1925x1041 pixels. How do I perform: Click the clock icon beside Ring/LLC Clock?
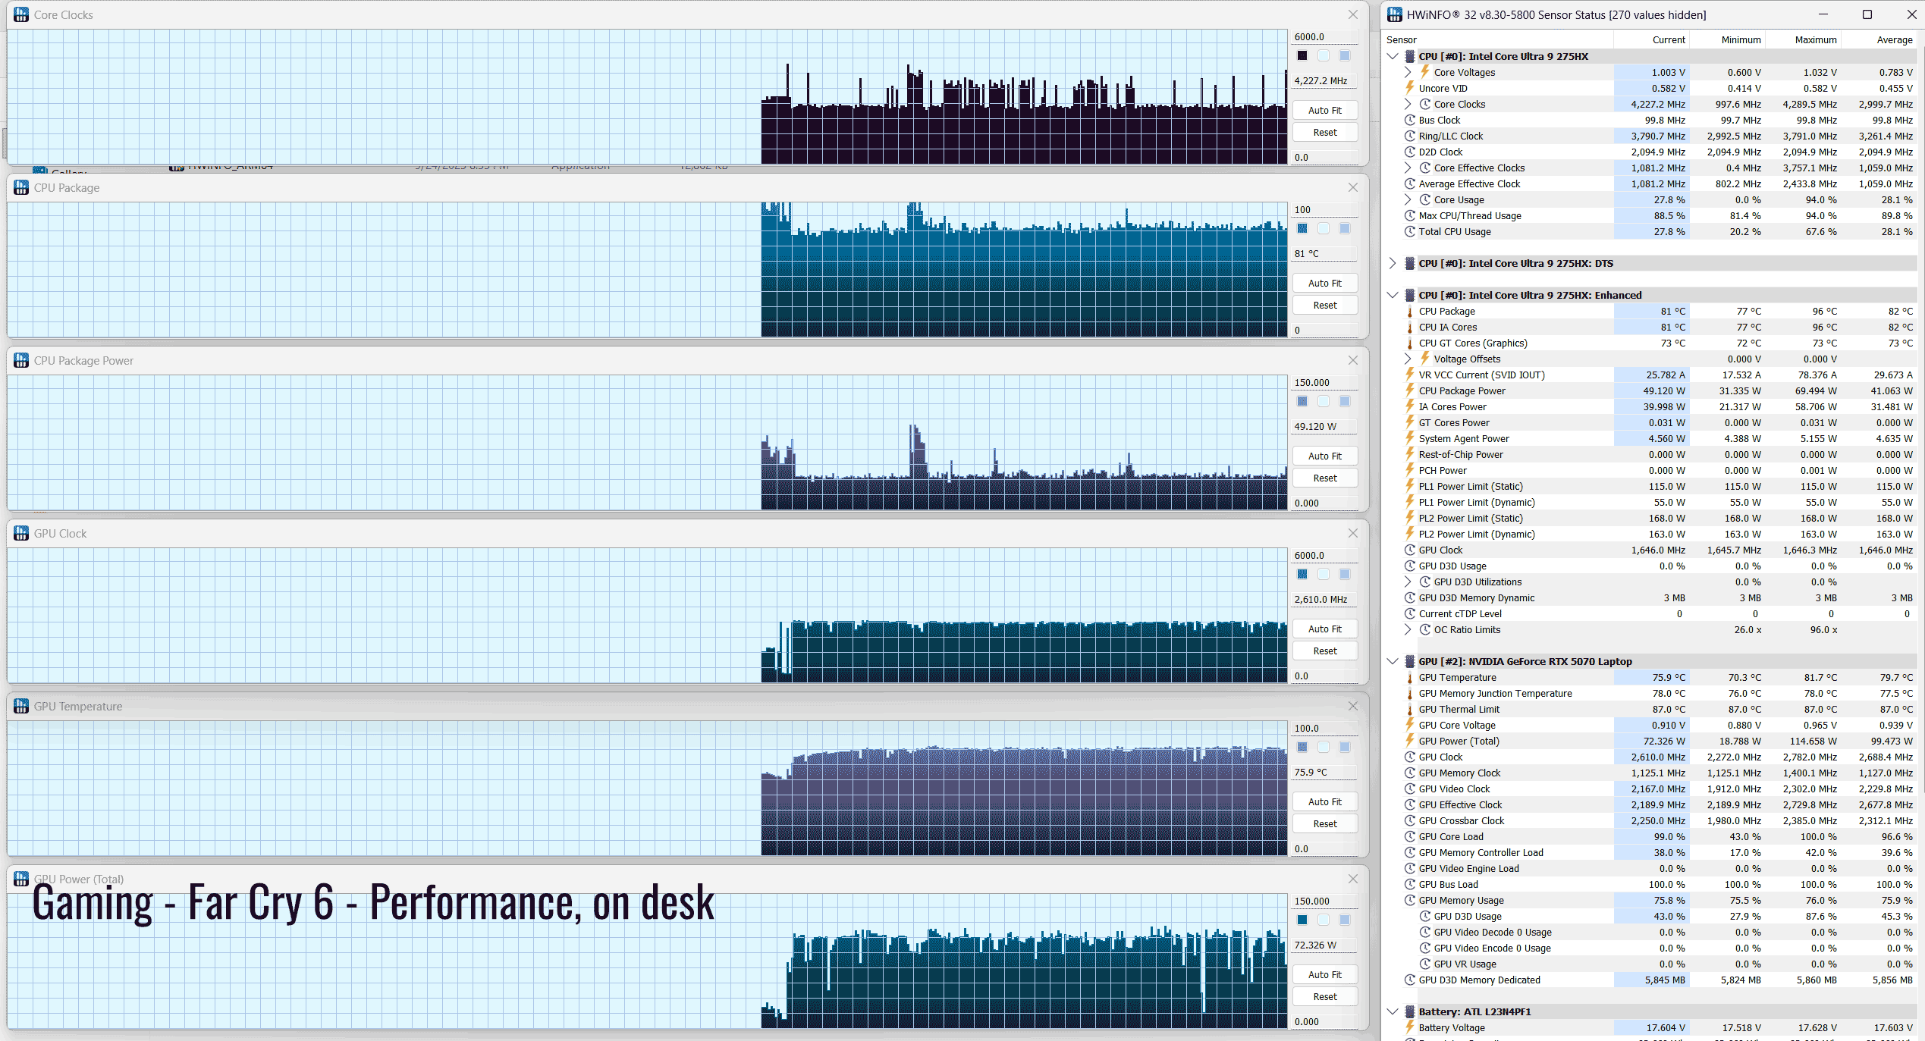(x=1410, y=136)
